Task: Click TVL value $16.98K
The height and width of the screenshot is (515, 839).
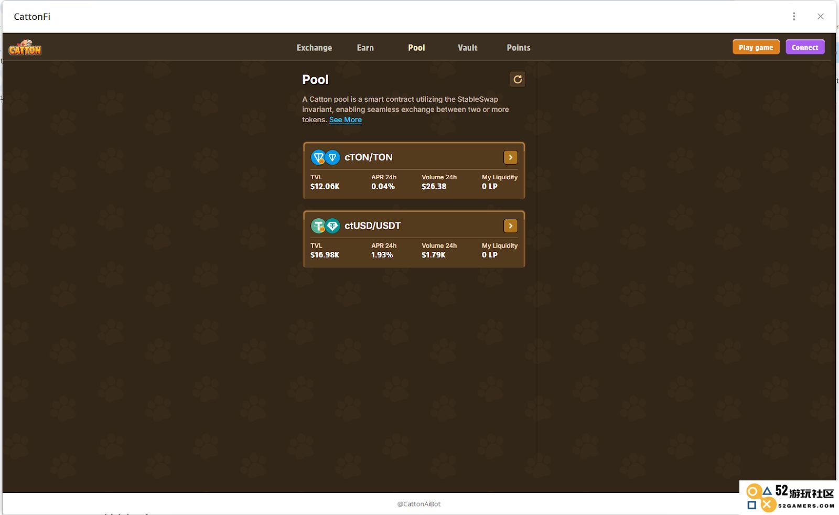Action: 325,255
